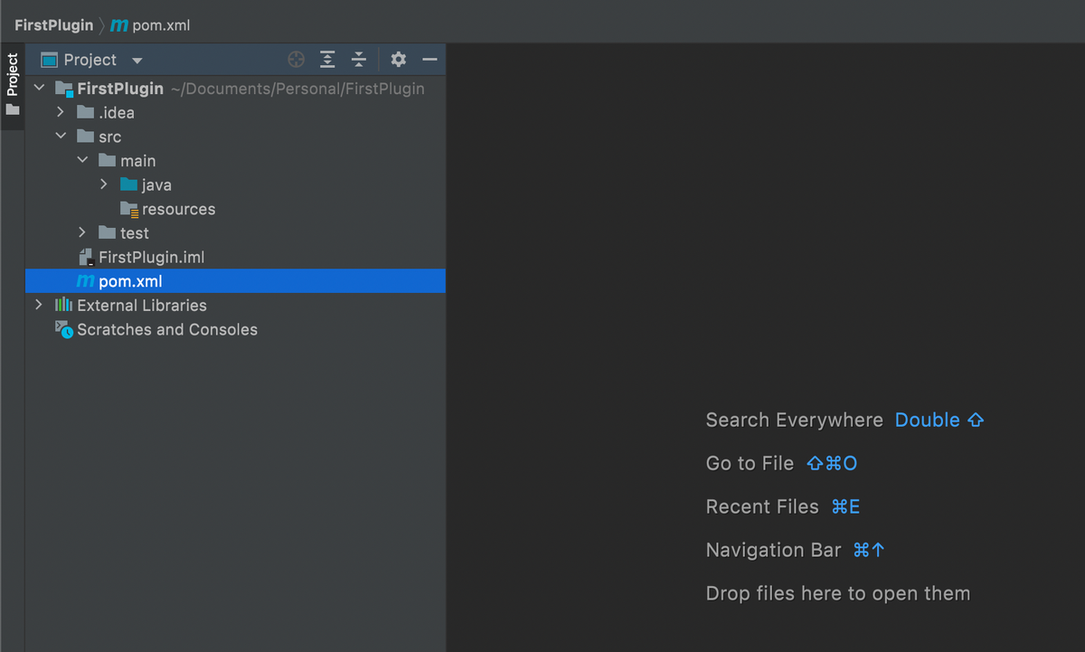Click the src folder icon
The image size is (1085, 652).
(x=86, y=137)
